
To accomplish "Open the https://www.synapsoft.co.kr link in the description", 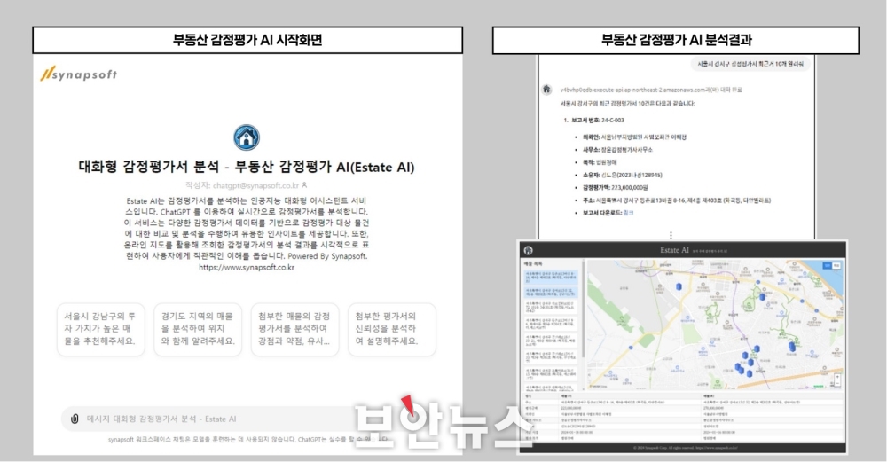I will tap(247, 268).
